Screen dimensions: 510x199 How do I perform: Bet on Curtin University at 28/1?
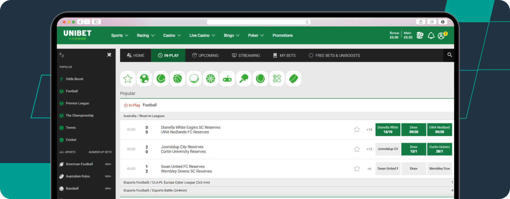[439, 149]
